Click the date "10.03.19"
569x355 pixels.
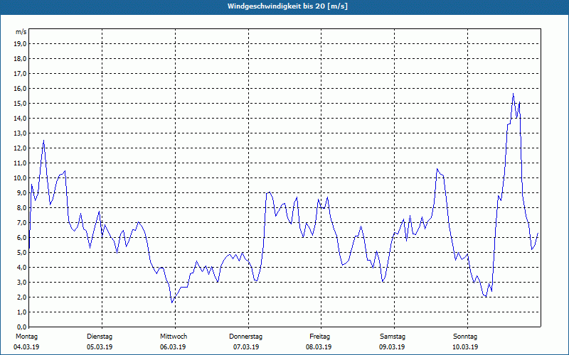click(465, 347)
